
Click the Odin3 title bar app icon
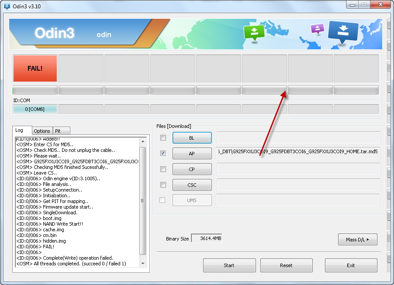tap(7, 6)
